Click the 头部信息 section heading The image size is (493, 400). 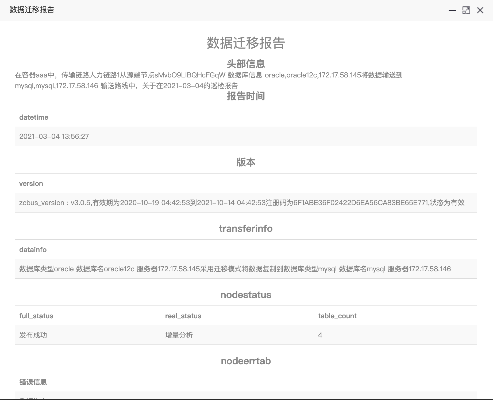pos(246,64)
